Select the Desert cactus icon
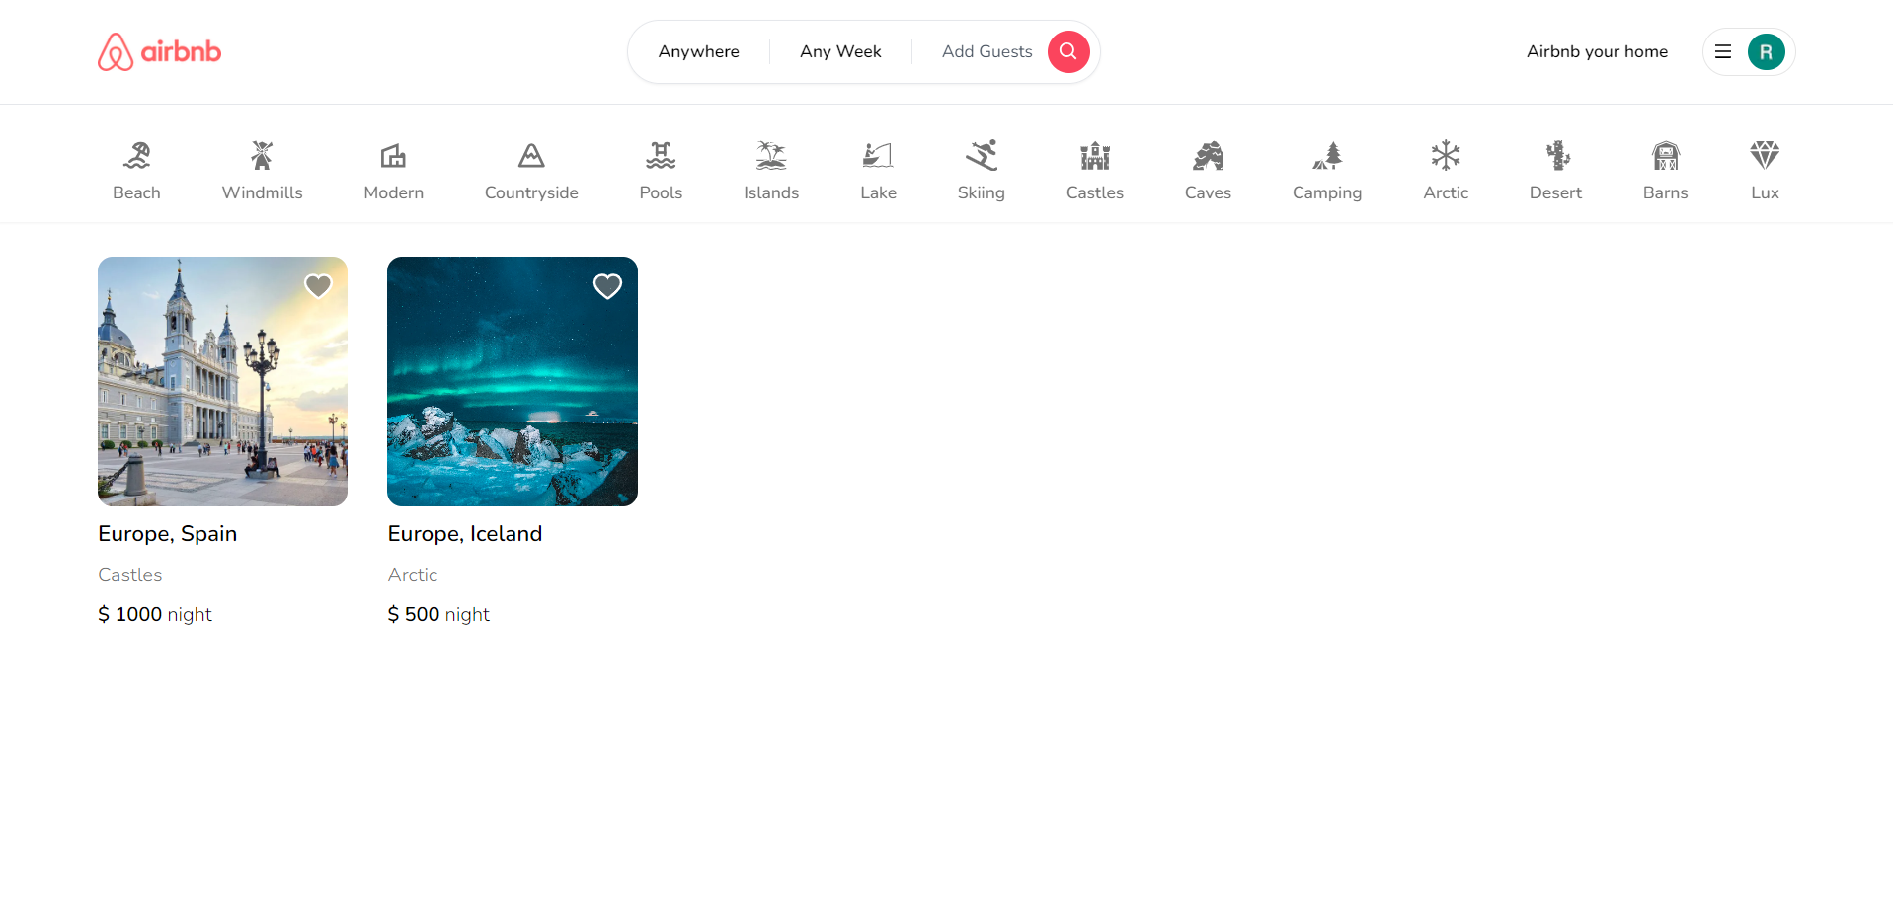Screen dimensions: 1893x920 click(x=1556, y=155)
